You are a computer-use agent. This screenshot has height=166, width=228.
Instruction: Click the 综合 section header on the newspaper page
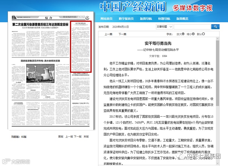(48, 18)
